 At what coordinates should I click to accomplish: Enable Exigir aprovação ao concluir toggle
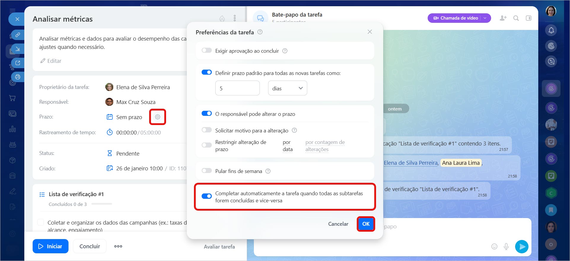click(207, 51)
